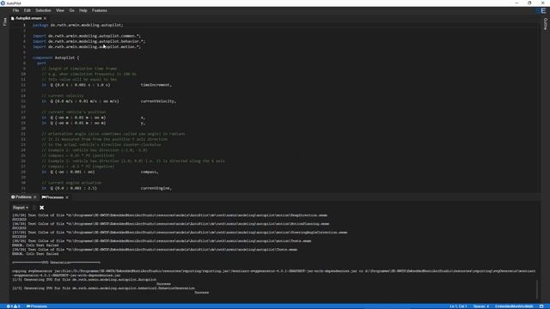550x309 pixels.
Task: Switch to the Processes tab
Action: tap(55, 197)
